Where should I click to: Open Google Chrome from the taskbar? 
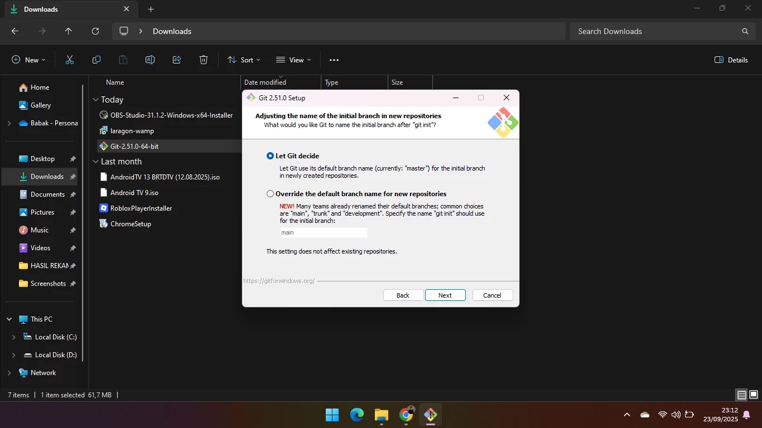pos(406,415)
